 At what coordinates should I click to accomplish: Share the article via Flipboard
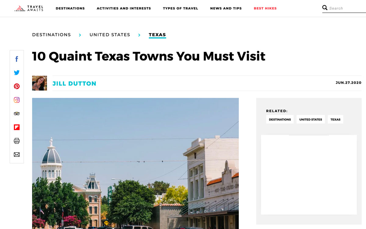click(x=17, y=127)
